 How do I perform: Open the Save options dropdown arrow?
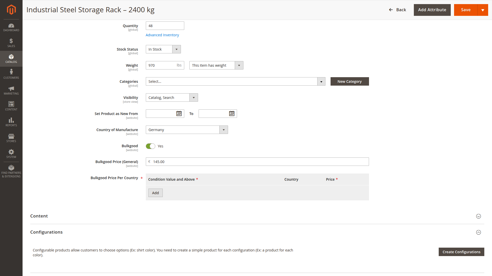pyautogui.click(x=483, y=10)
